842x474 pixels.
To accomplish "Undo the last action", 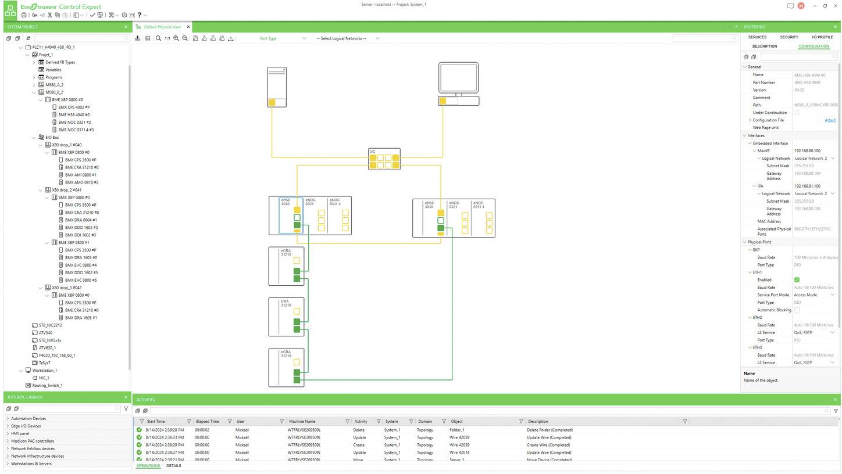I will (35, 15).
